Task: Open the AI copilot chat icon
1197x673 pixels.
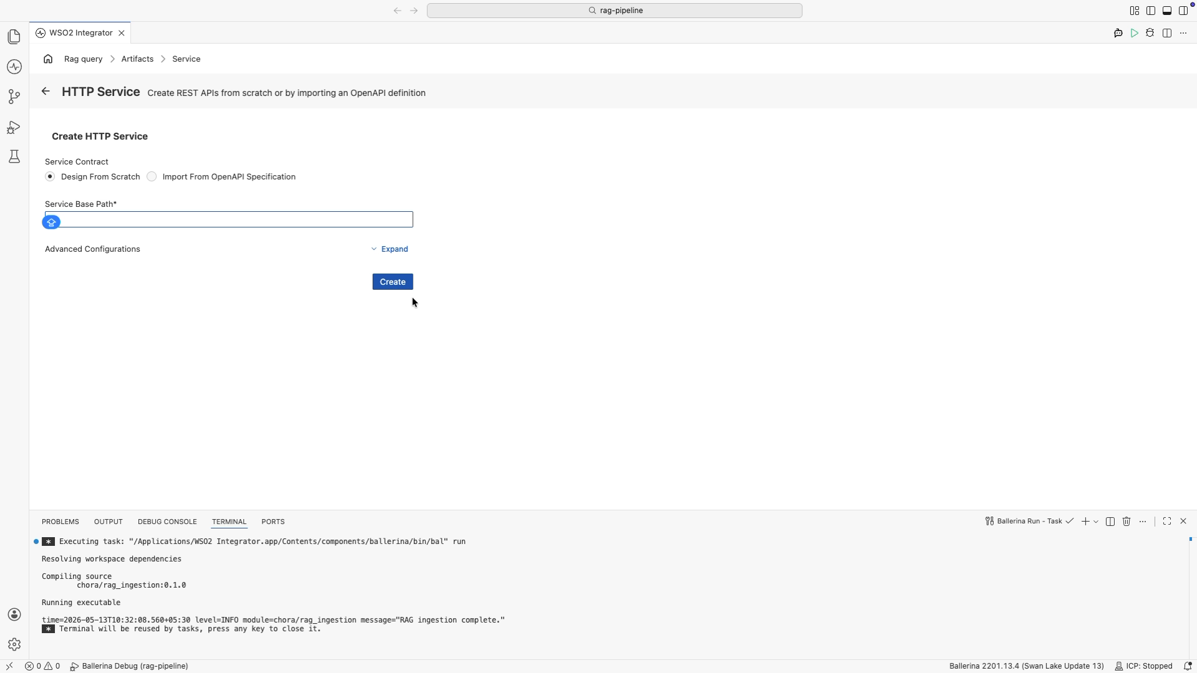Action: pyautogui.click(x=1118, y=33)
